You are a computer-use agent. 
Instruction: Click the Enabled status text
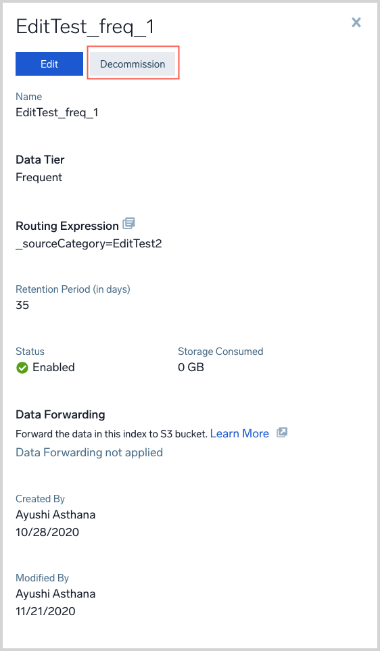(53, 368)
